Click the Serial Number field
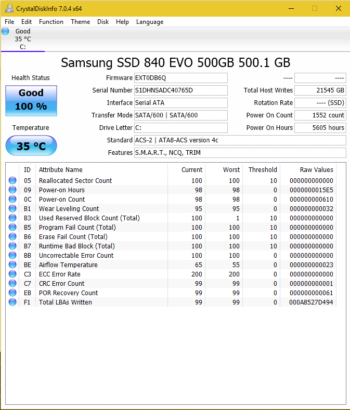The height and width of the screenshot is (410, 350). click(181, 90)
